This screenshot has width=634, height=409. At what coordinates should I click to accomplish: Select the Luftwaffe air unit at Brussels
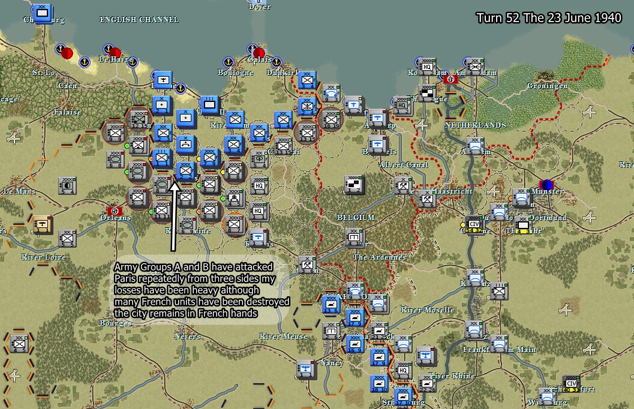tap(378, 145)
